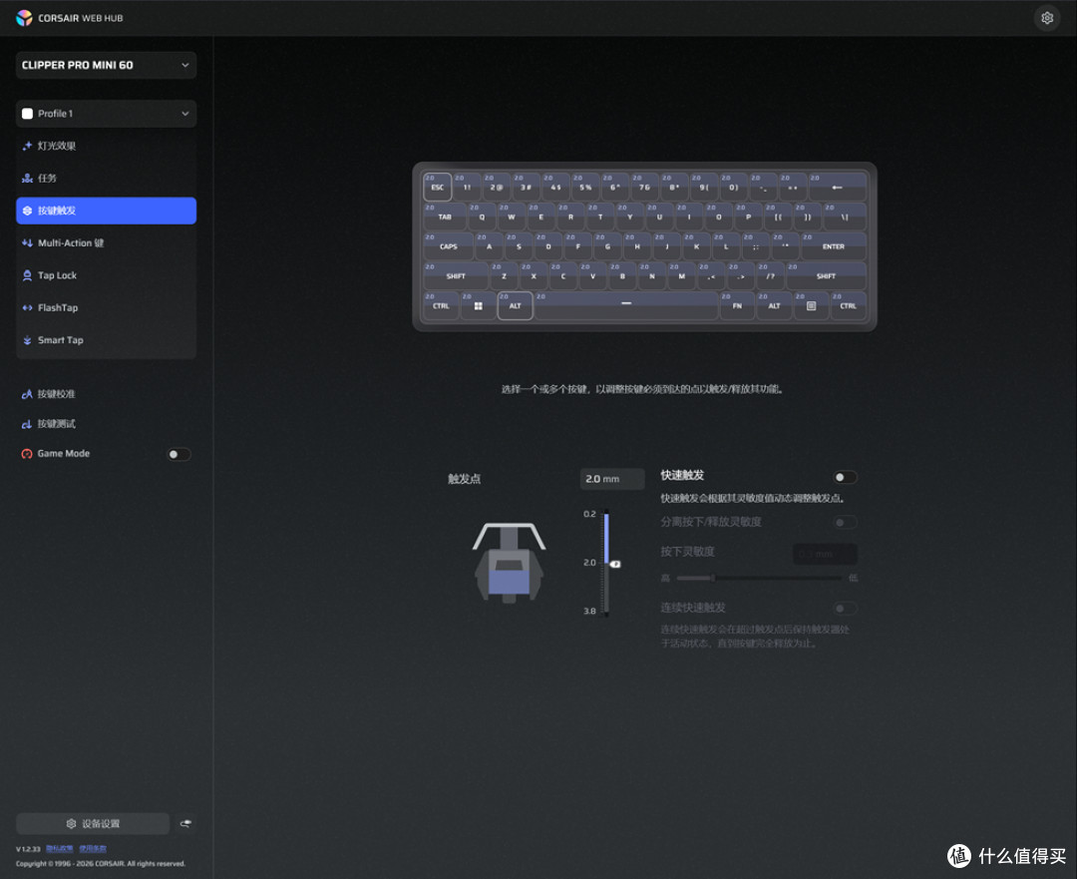Click the cable icon beside 设备设置
Image resolution: width=1077 pixels, height=879 pixels.
[x=185, y=823]
